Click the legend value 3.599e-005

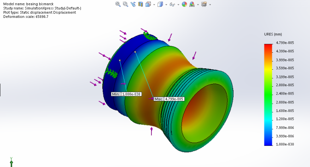(285, 68)
